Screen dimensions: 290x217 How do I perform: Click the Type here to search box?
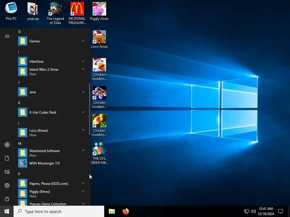(x=59, y=211)
